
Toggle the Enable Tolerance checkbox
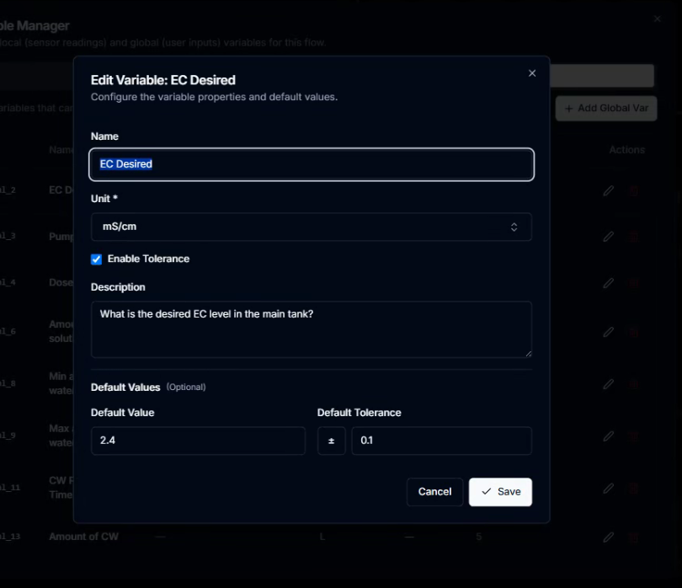[96, 259]
